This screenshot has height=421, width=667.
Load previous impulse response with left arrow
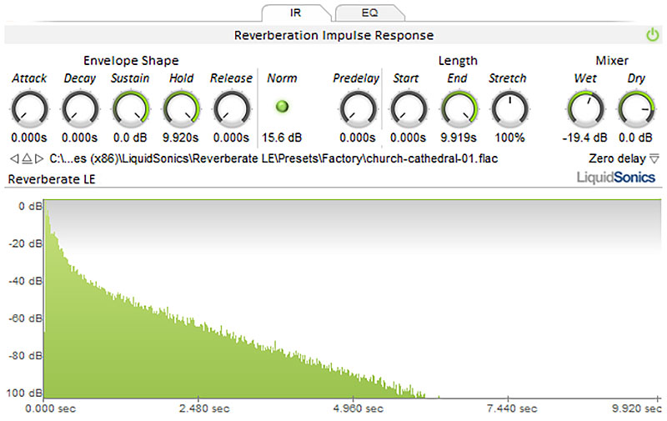point(14,158)
